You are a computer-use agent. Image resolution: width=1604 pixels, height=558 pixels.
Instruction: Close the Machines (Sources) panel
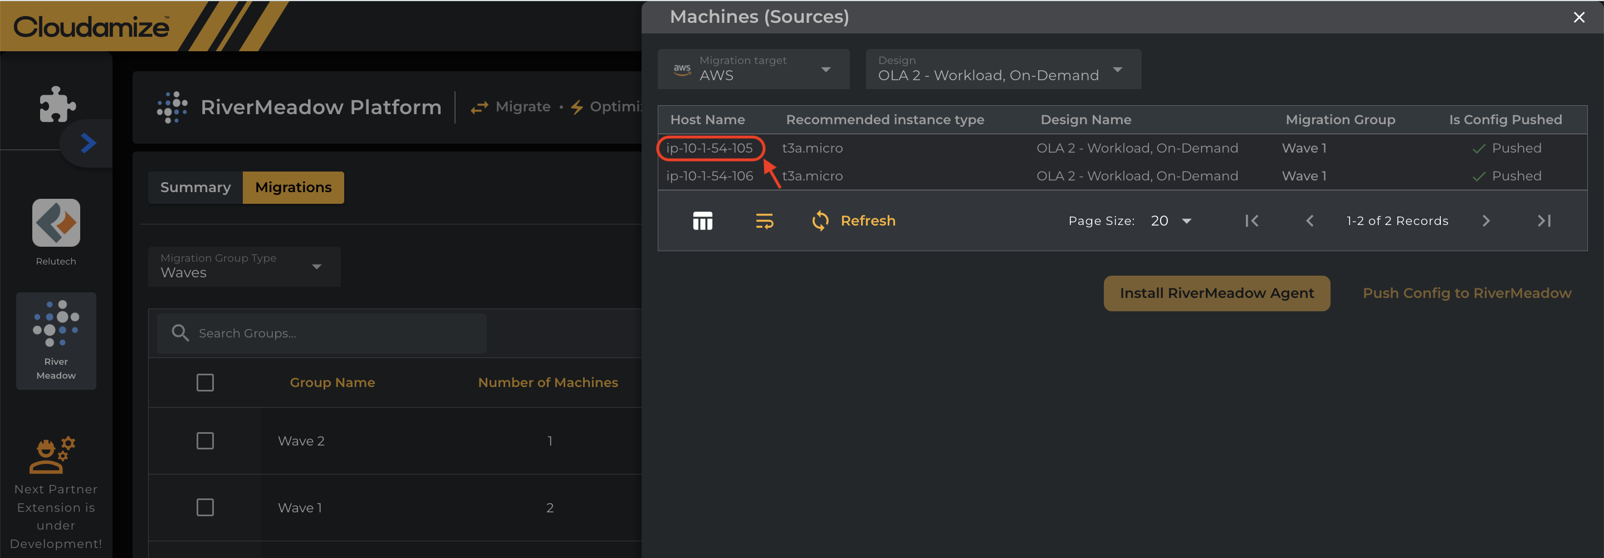click(1579, 17)
